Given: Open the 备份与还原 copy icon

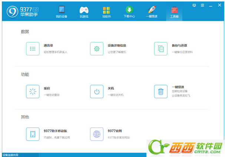Looking at the screenshot, I should point(161,49).
